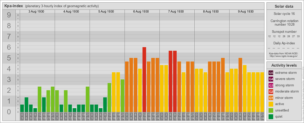Select the light green 12-15 bar on 3 Aug 1930
Viewport: 304px width, 123px height.
[x=40, y=99]
